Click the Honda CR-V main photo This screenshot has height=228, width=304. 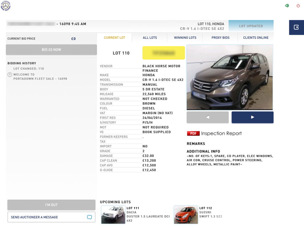pyautogui.click(x=230, y=77)
